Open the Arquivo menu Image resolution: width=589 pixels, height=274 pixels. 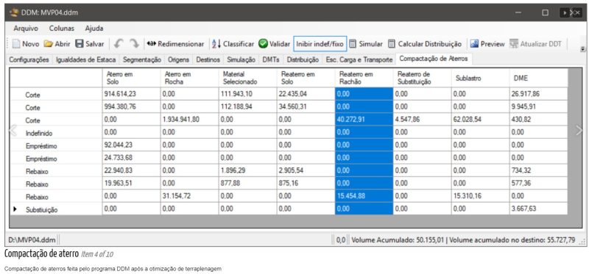26,28
